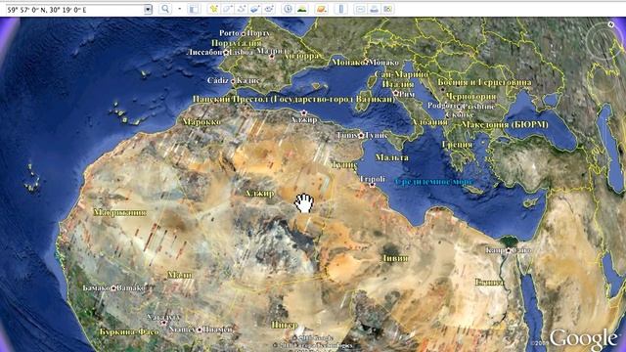Viewport: 626px width, 352px height.
Task: Click the print icon
Action: click(374, 9)
